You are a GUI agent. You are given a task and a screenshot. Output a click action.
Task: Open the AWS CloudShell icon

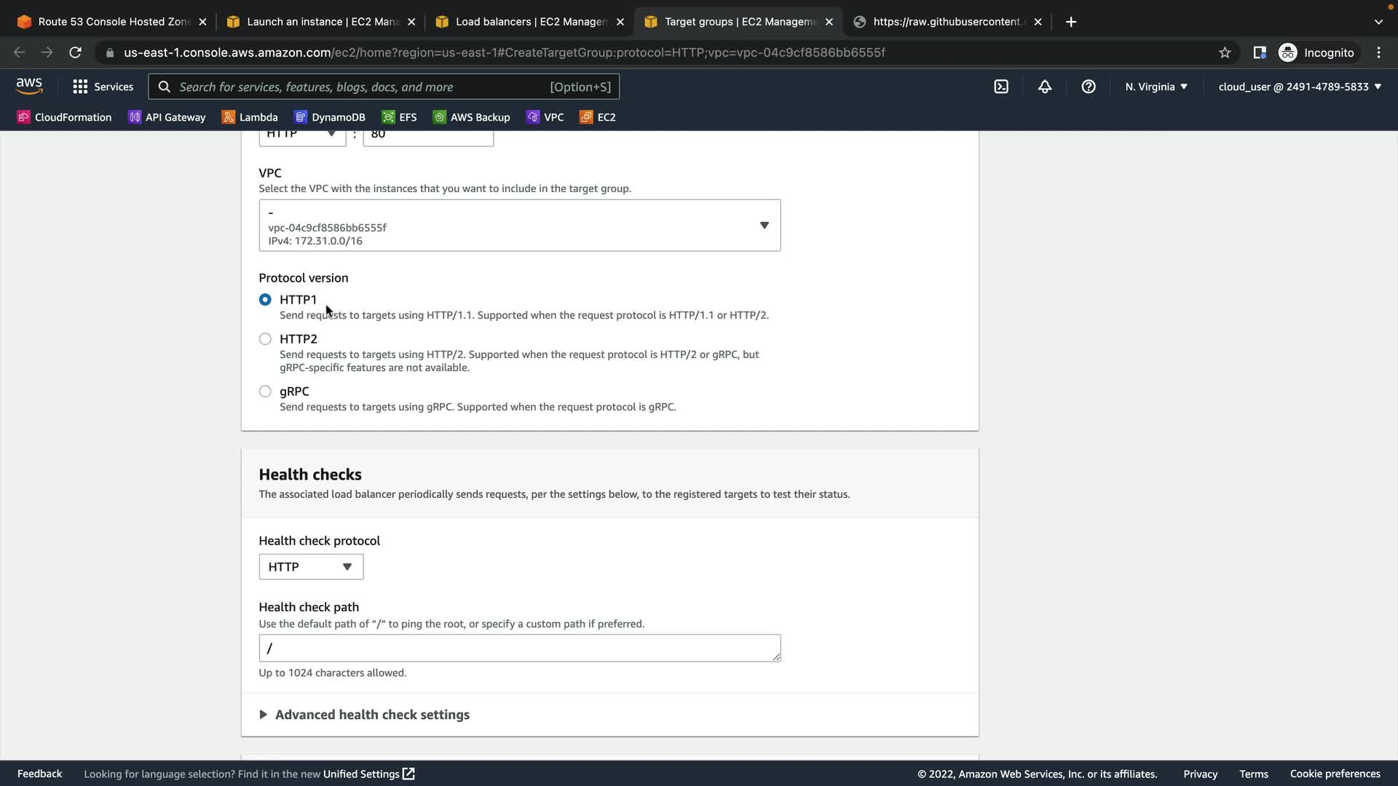pos(1001,87)
